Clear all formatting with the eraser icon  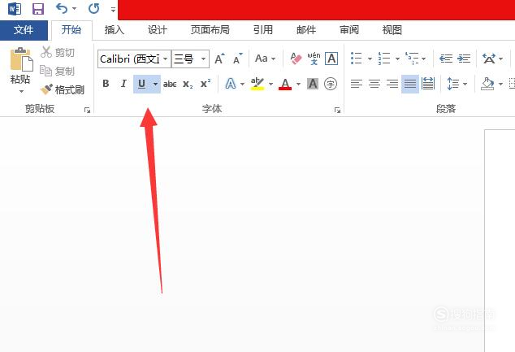coord(296,59)
